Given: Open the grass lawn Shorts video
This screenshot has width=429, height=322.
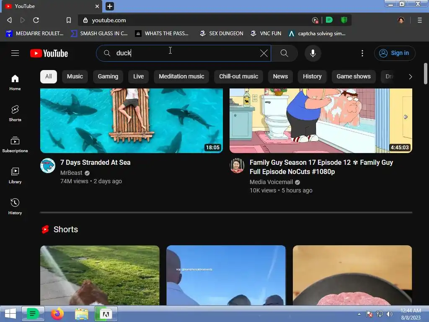Looking at the screenshot, I should pyautogui.click(x=100, y=275).
